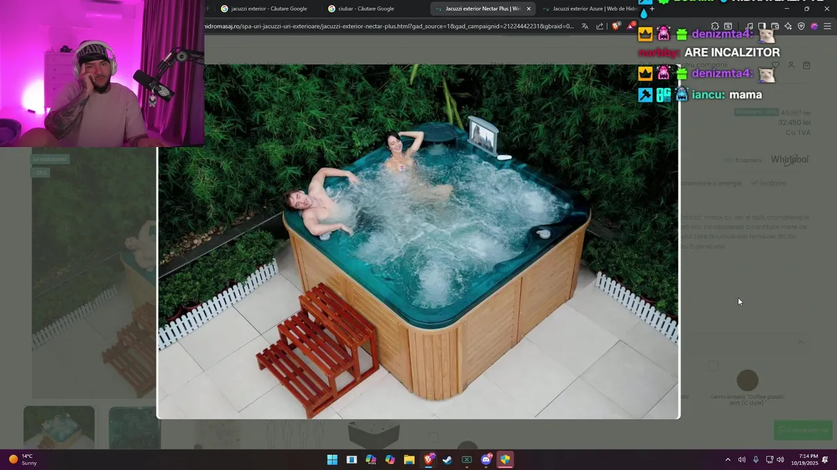
Task: Open the Microsoft 365 taskbar icon
Action: (371, 460)
